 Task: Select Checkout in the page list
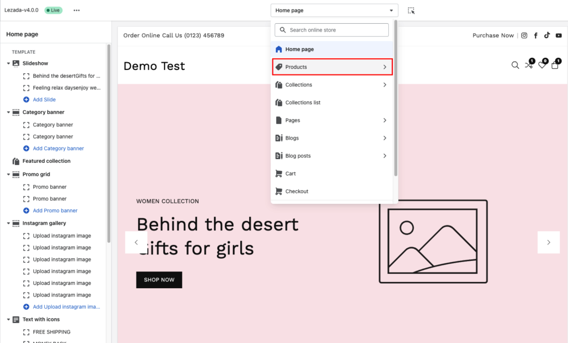pos(332,191)
